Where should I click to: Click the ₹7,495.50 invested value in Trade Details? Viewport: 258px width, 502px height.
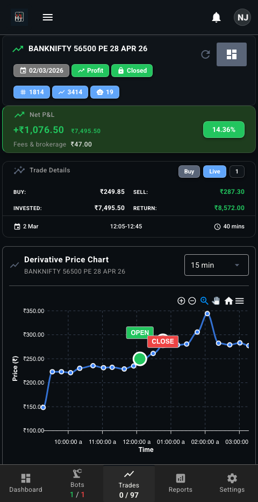[x=110, y=208]
